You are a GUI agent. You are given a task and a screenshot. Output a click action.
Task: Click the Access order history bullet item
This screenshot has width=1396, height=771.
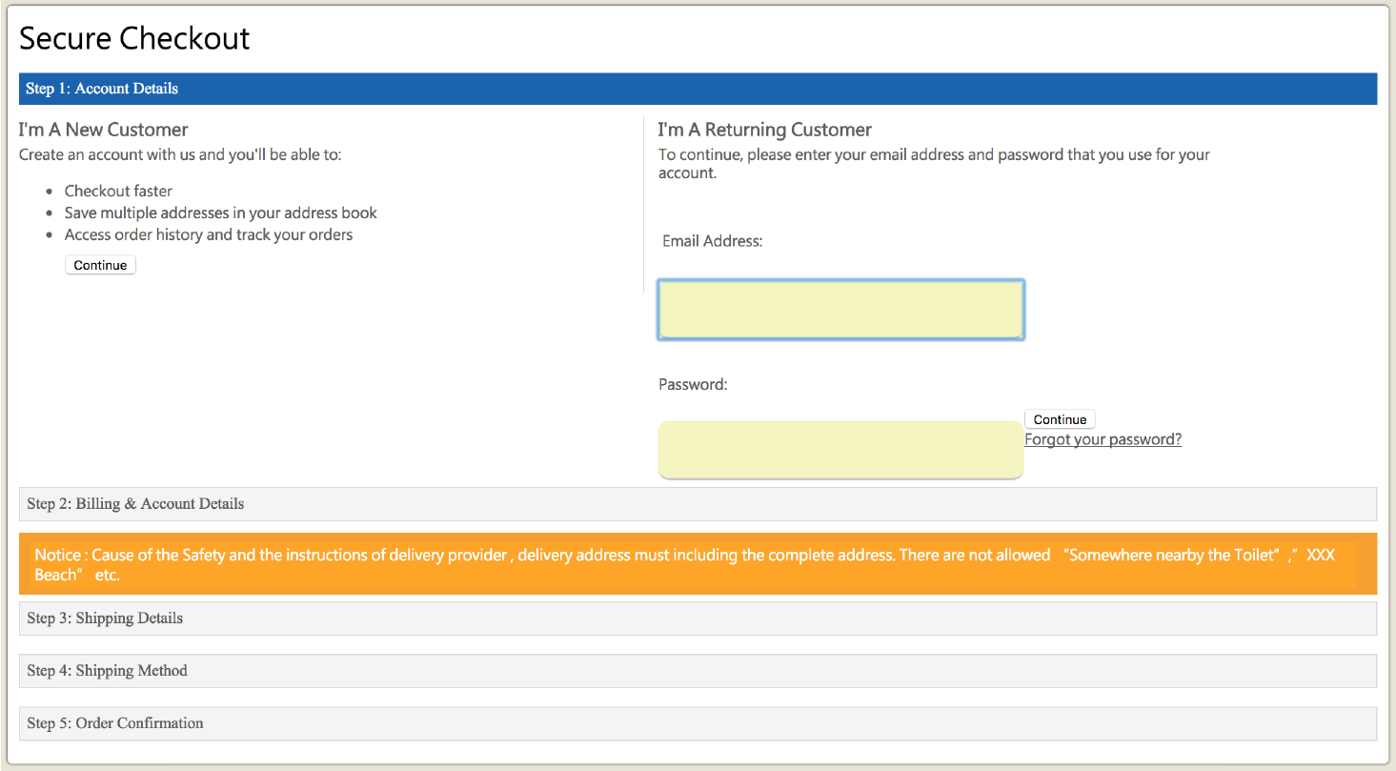tap(209, 233)
